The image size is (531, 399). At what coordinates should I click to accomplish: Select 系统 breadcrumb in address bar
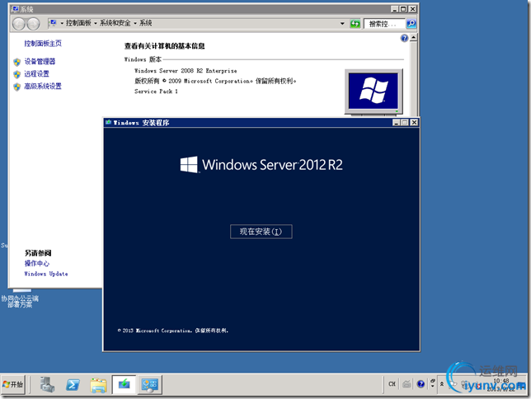(x=146, y=23)
